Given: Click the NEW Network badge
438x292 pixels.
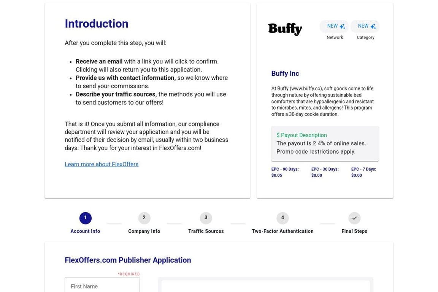Looking at the screenshot, I should click(334, 26).
